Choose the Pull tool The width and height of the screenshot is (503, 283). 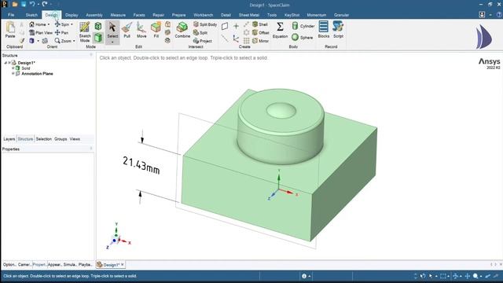click(x=127, y=30)
